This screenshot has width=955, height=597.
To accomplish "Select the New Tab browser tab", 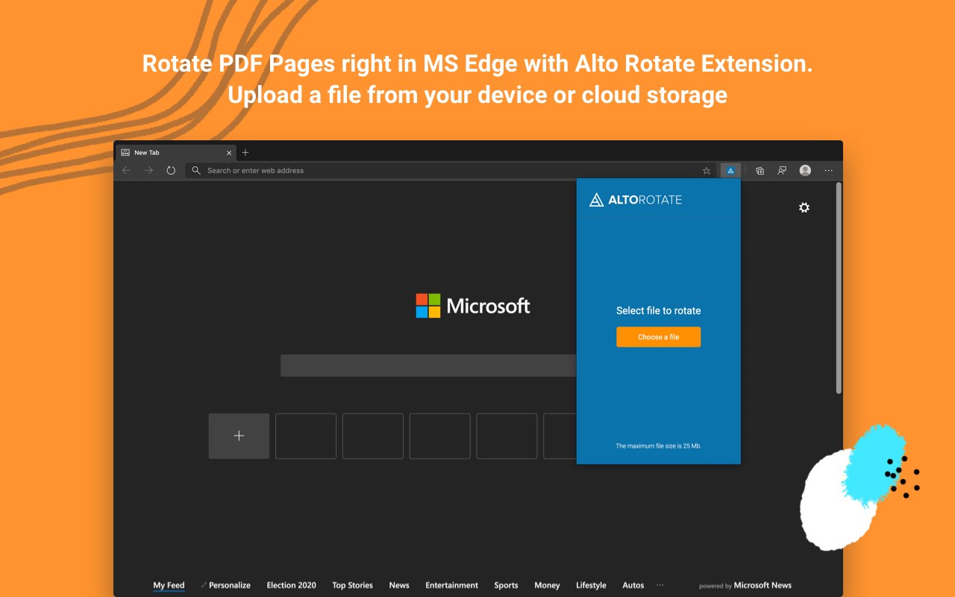I will click(x=176, y=152).
